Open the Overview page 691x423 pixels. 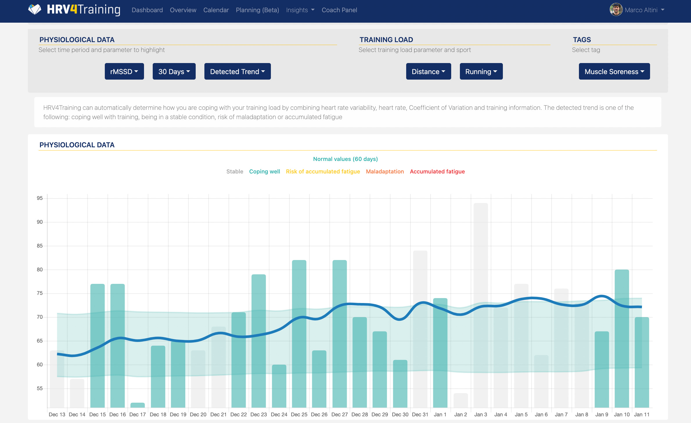pyautogui.click(x=183, y=10)
